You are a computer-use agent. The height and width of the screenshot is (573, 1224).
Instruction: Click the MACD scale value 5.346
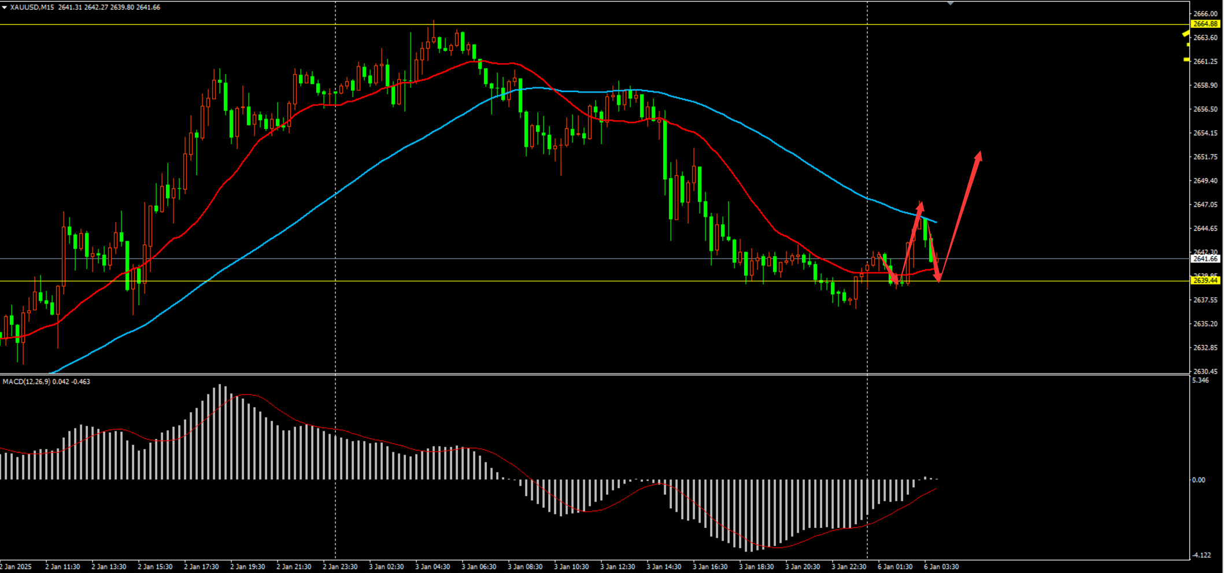tap(1200, 380)
